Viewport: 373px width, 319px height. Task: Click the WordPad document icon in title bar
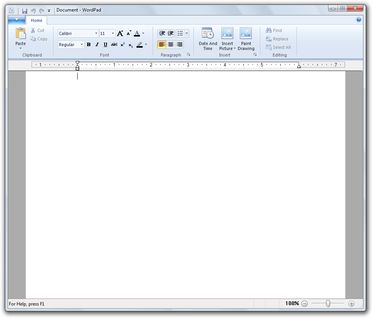(x=12, y=10)
